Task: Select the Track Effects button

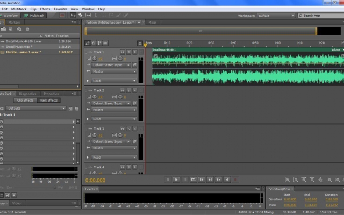Action: [x=48, y=101]
